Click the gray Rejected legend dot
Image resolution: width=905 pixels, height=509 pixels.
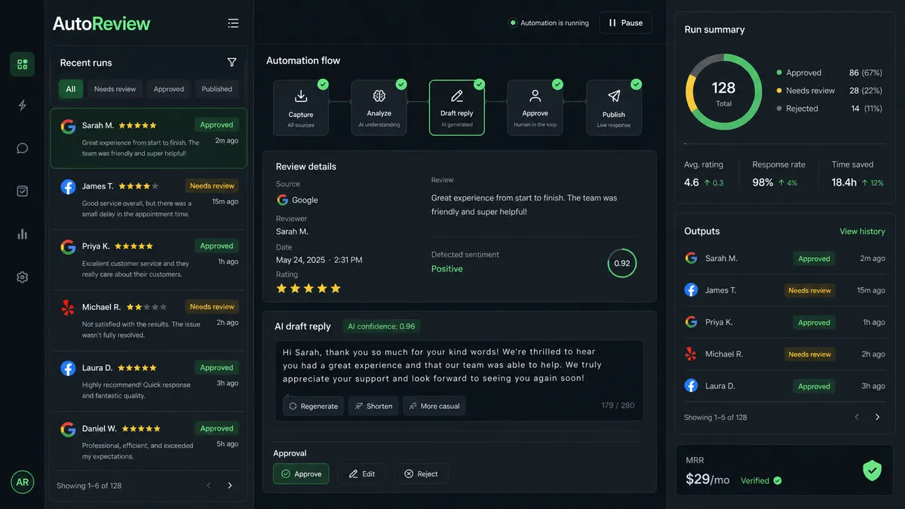coord(779,109)
